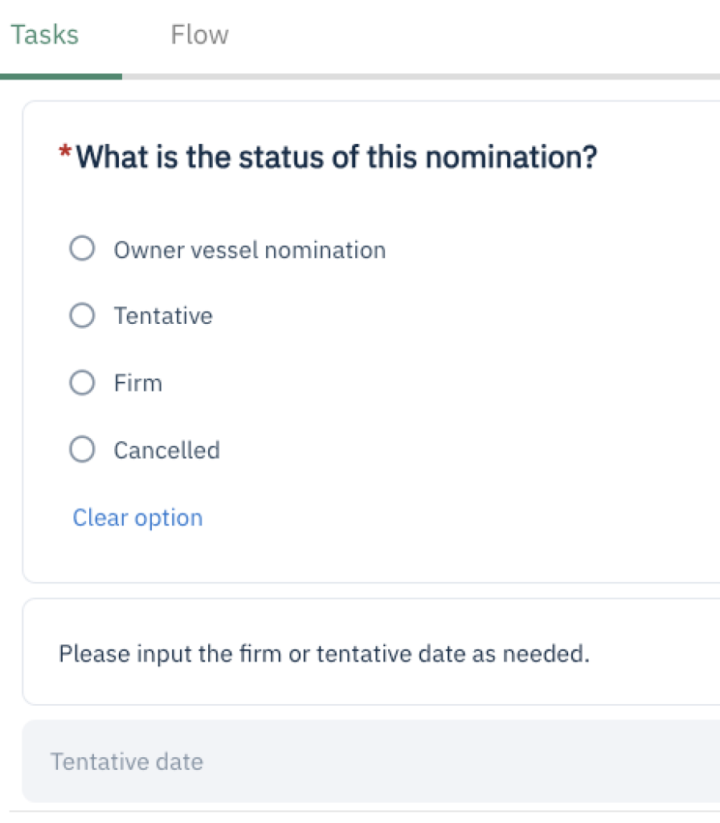Select the Cancelled radio button
This screenshot has height=823, width=720.
(82, 449)
